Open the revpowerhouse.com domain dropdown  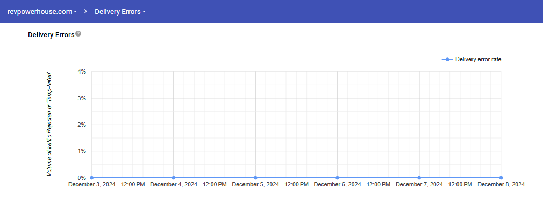[41, 11]
